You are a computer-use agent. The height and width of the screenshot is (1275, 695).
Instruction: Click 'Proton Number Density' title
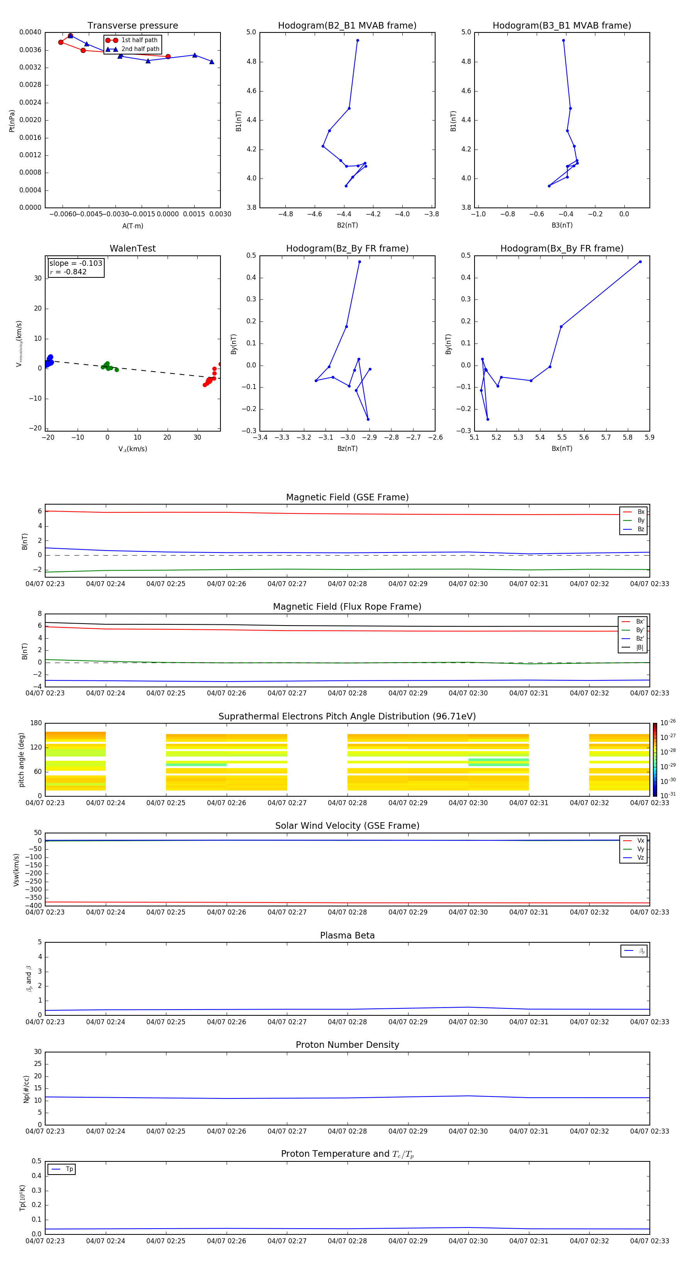347,1045
